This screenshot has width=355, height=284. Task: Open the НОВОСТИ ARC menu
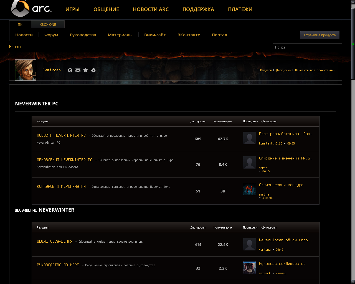pyautogui.click(x=151, y=9)
